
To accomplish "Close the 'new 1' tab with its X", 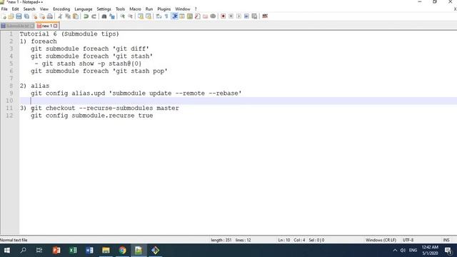I will click(x=56, y=26).
